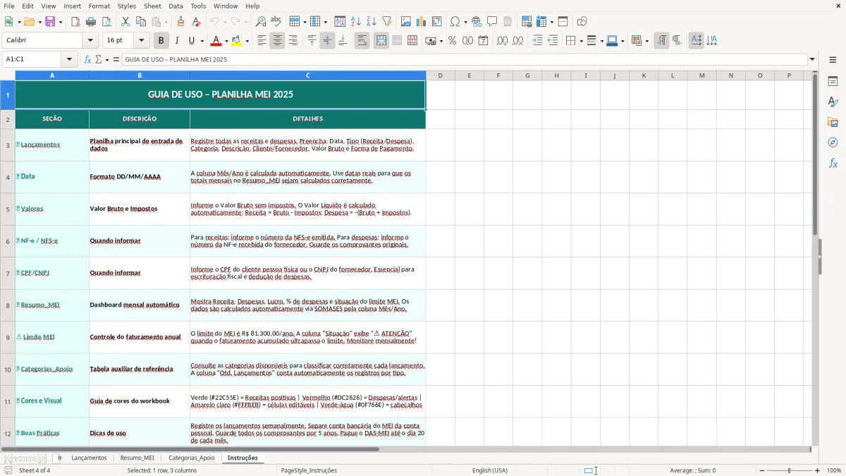Toggle Underline formatting
846x476 pixels.
[x=192, y=41]
